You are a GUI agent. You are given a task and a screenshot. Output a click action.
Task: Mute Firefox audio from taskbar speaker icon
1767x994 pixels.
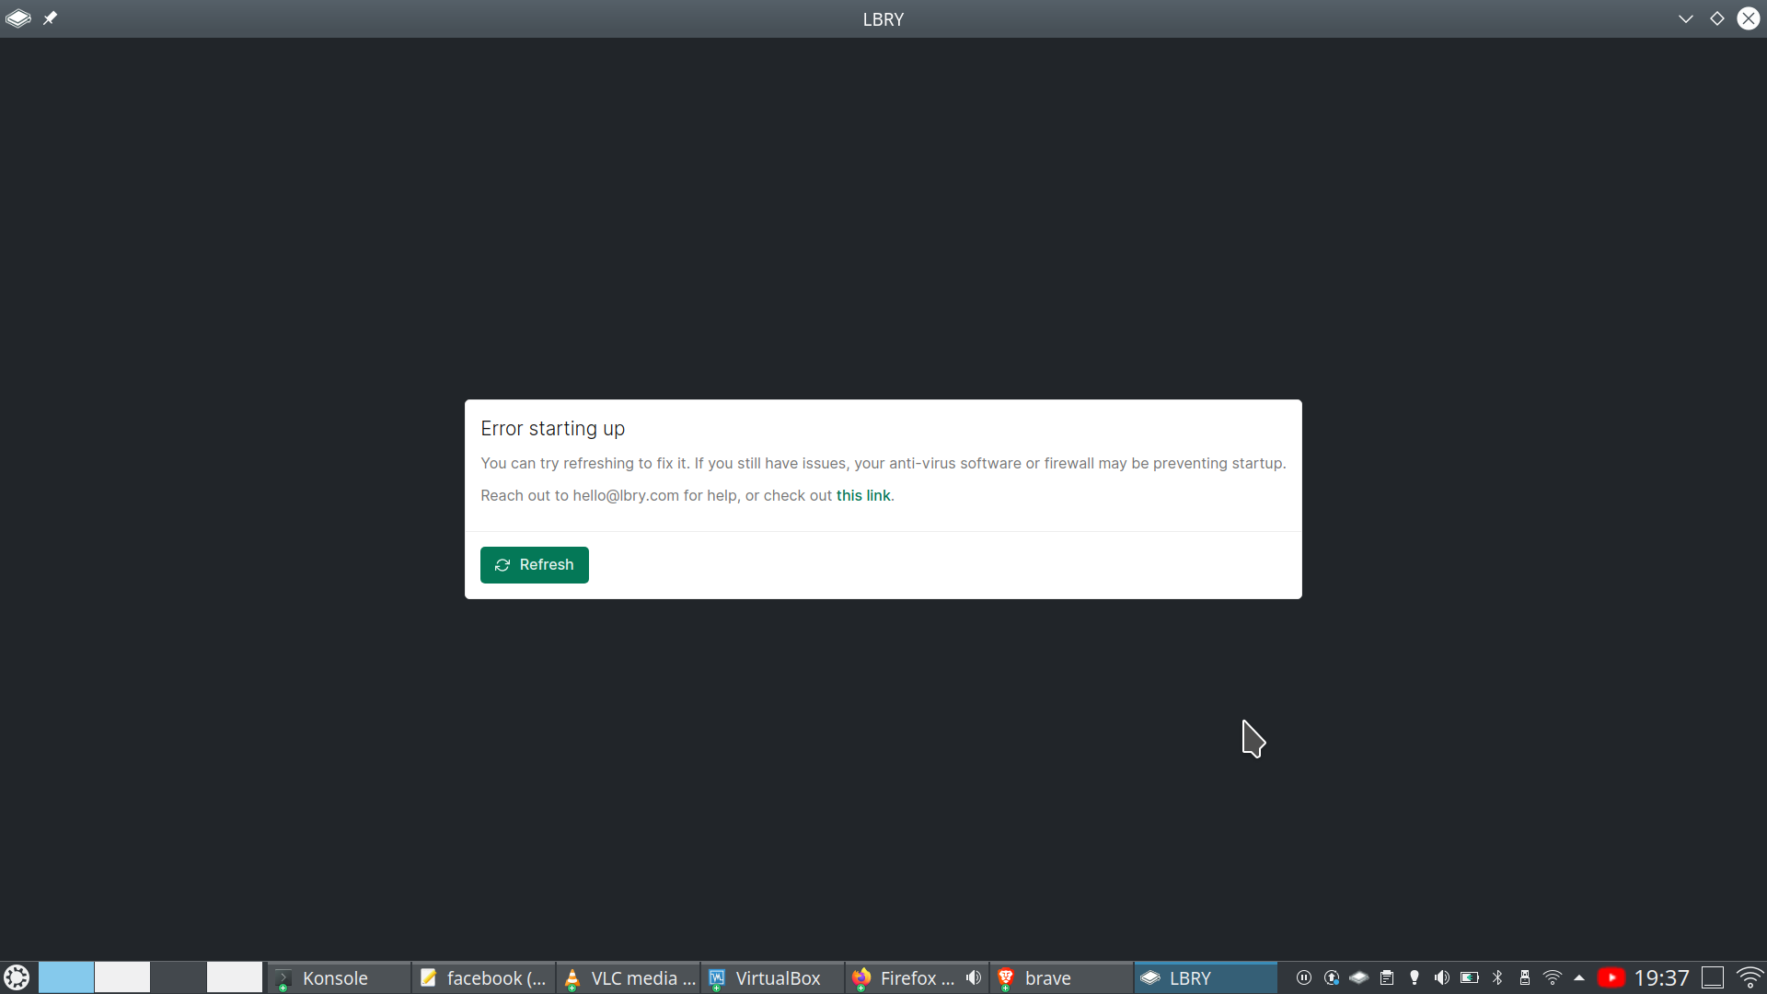(974, 977)
